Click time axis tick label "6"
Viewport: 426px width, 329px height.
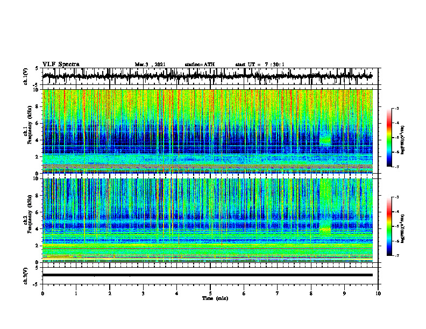pyautogui.click(x=244, y=294)
